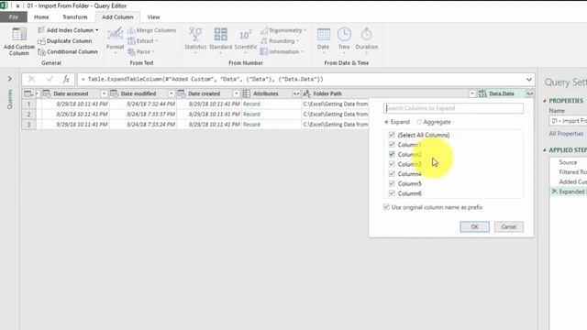Expand the formula bar chevron

[529, 80]
